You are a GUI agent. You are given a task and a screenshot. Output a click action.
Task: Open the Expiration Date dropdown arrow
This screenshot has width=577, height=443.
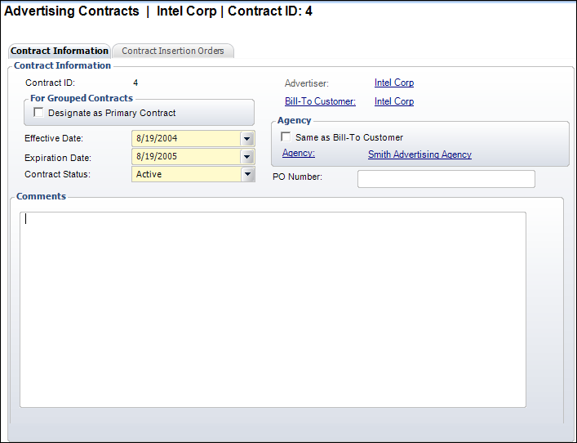coord(247,157)
